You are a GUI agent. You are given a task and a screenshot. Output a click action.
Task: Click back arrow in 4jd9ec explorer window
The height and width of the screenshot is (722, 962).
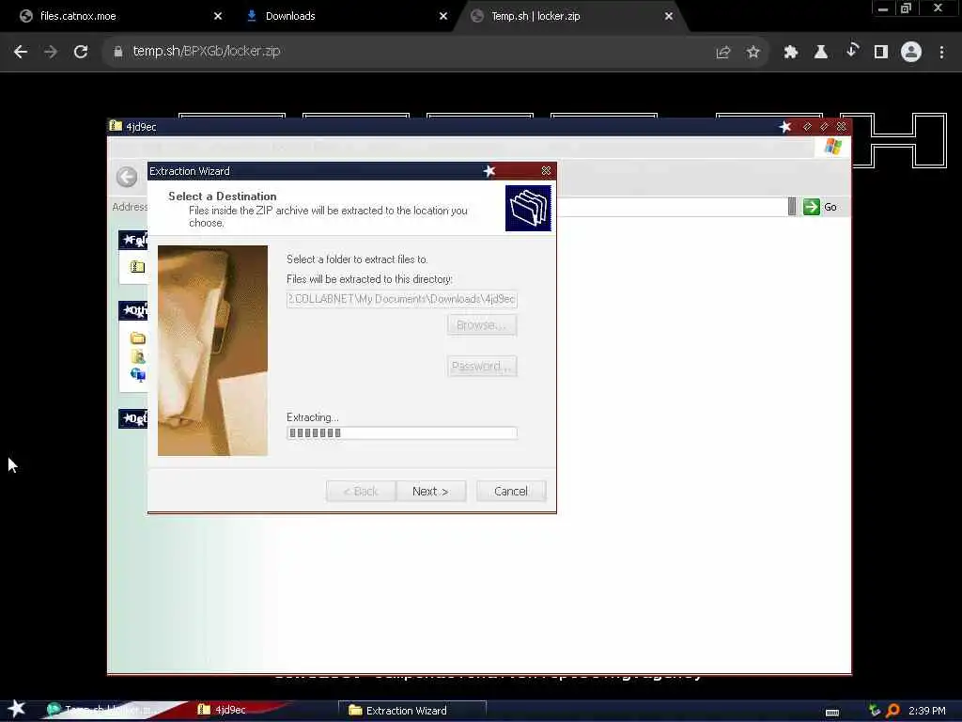coord(127,178)
